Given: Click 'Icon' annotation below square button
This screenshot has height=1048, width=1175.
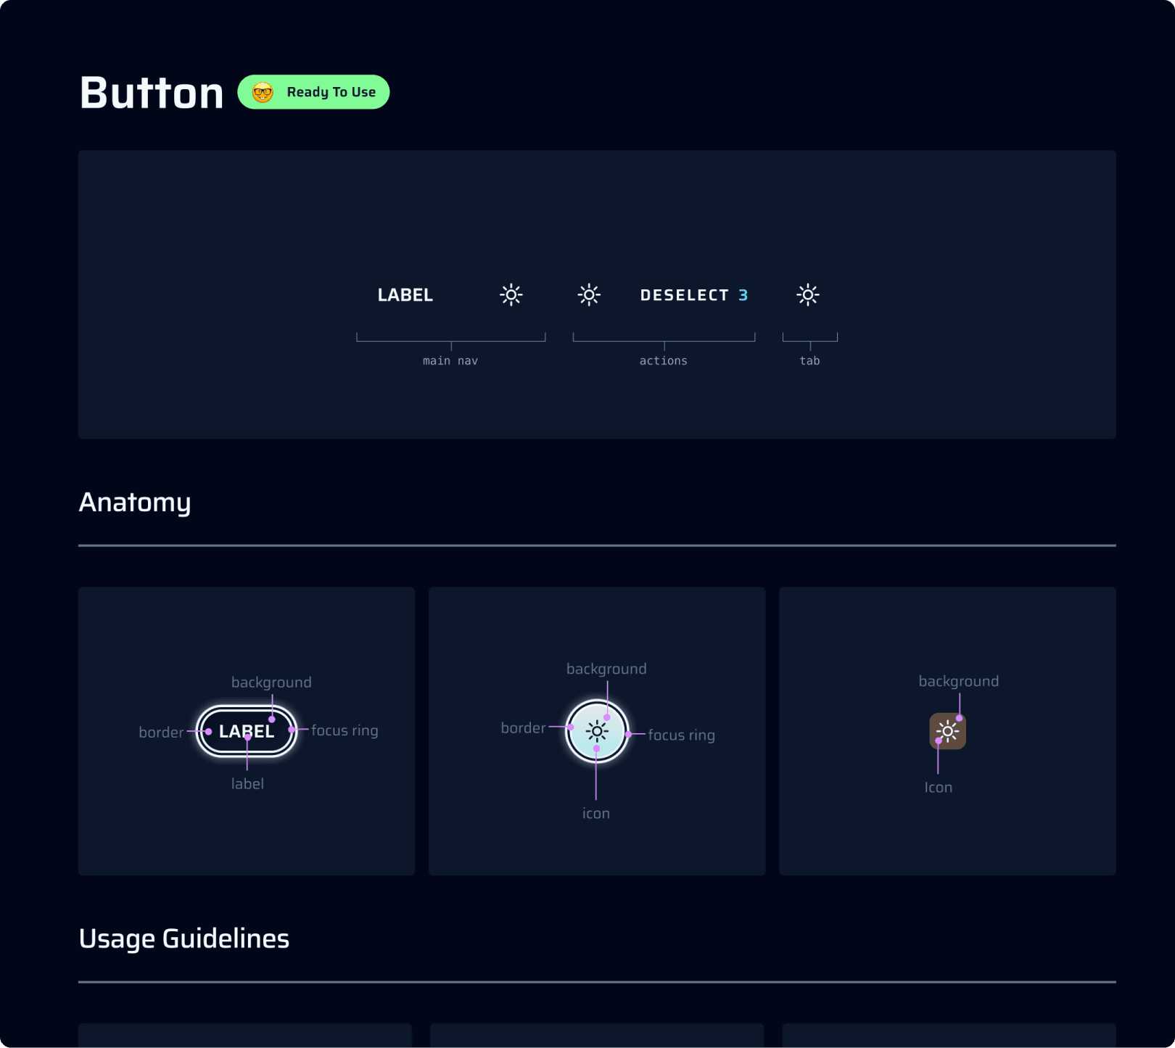Looking at the screenshot, I should pyautogui.click(x=939, y=788).
